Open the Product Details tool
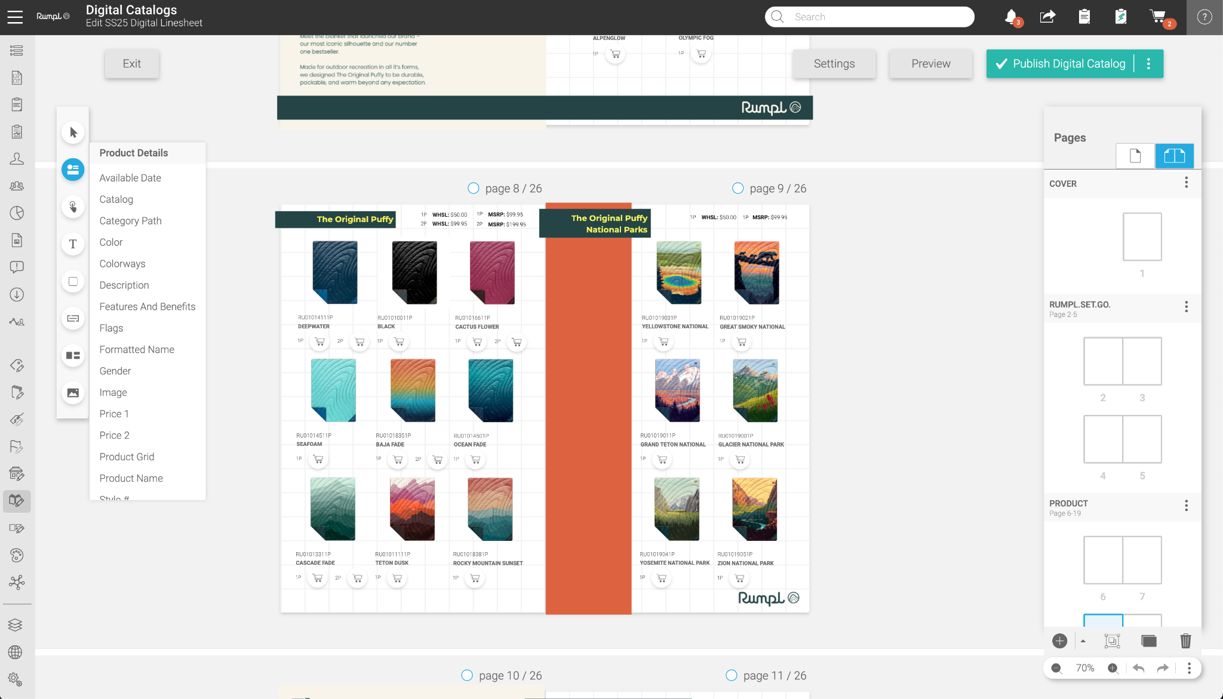 [x=73, y=170]
